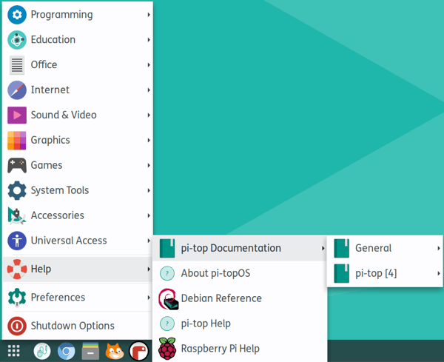Click the Internet compass icon
The image size is (444, 362).
click(17, 90)
